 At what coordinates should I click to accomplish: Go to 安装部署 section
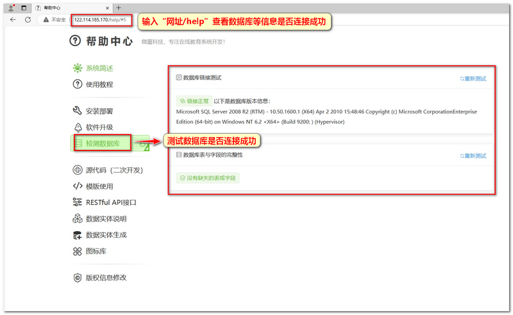point(99,111)
